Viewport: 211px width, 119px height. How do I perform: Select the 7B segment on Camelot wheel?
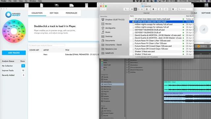(x=9, y=40)
